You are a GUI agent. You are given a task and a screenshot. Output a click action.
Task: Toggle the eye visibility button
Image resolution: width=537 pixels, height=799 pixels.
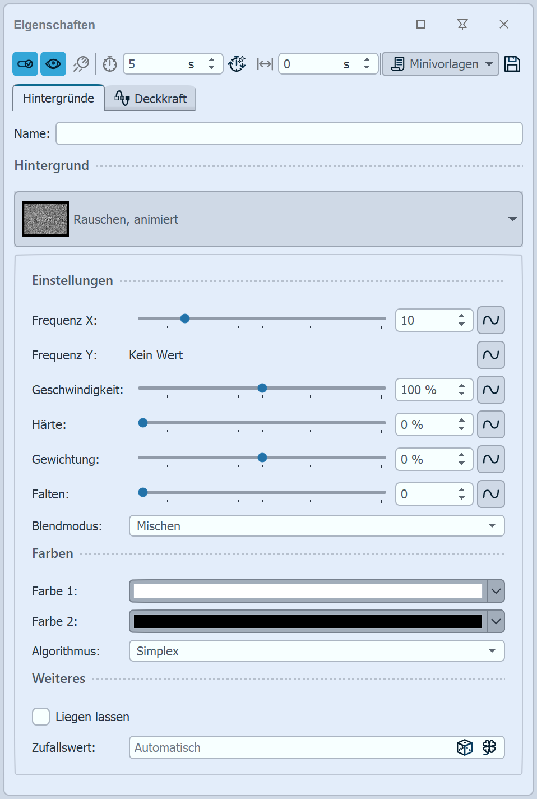click(x=53, y=64)
